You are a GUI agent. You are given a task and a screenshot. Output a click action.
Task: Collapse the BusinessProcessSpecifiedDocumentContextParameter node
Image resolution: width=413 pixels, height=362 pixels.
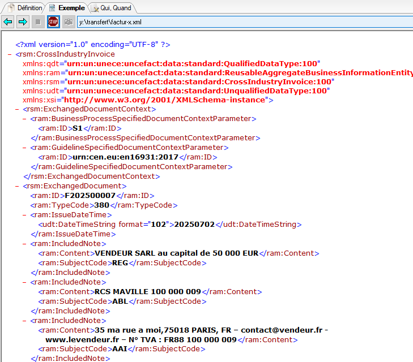pos(24,119)
